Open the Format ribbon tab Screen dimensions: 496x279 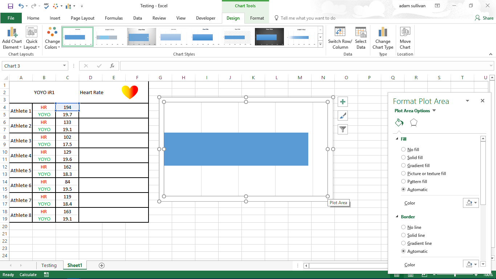[x=257, y=18]
